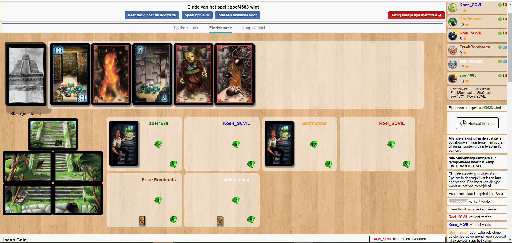Screen dimensions: 512x243
Task: Click FreekRombauts's green gem showing 4
Action: coord(158,200)
